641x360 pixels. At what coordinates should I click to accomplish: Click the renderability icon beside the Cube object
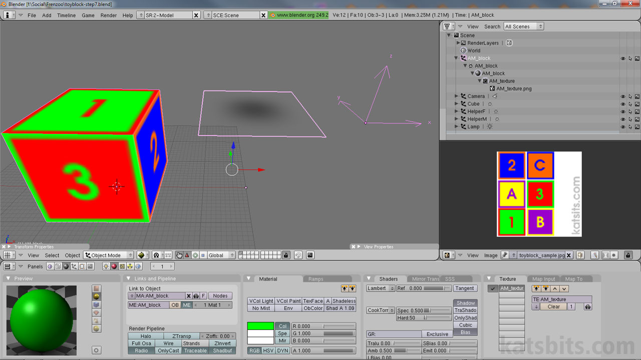tap(637, 103)
